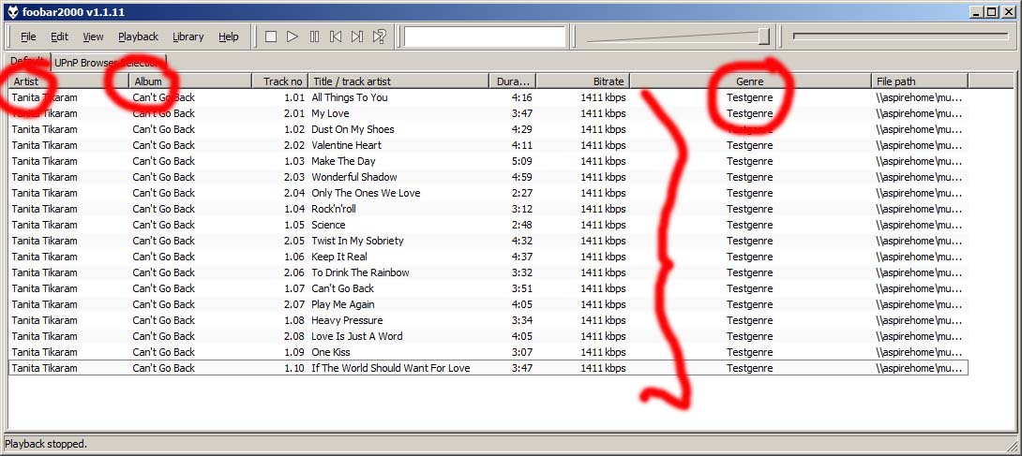Switch to the UPnP Browser Selection tab
Screen dimensions: 1022x456
108,62
